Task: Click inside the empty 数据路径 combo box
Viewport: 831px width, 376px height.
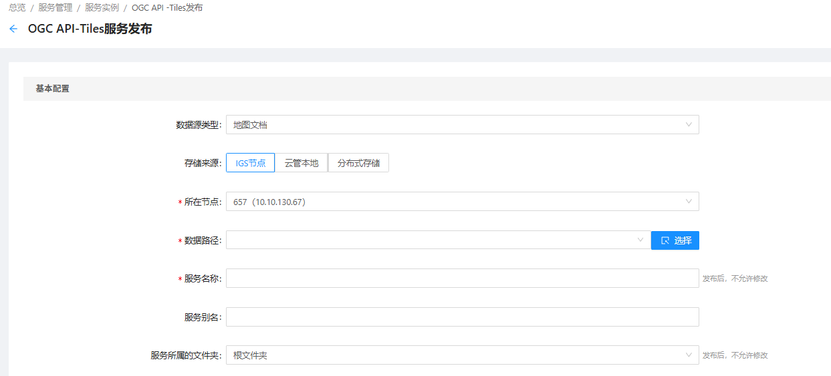Action: coord(428,240)
